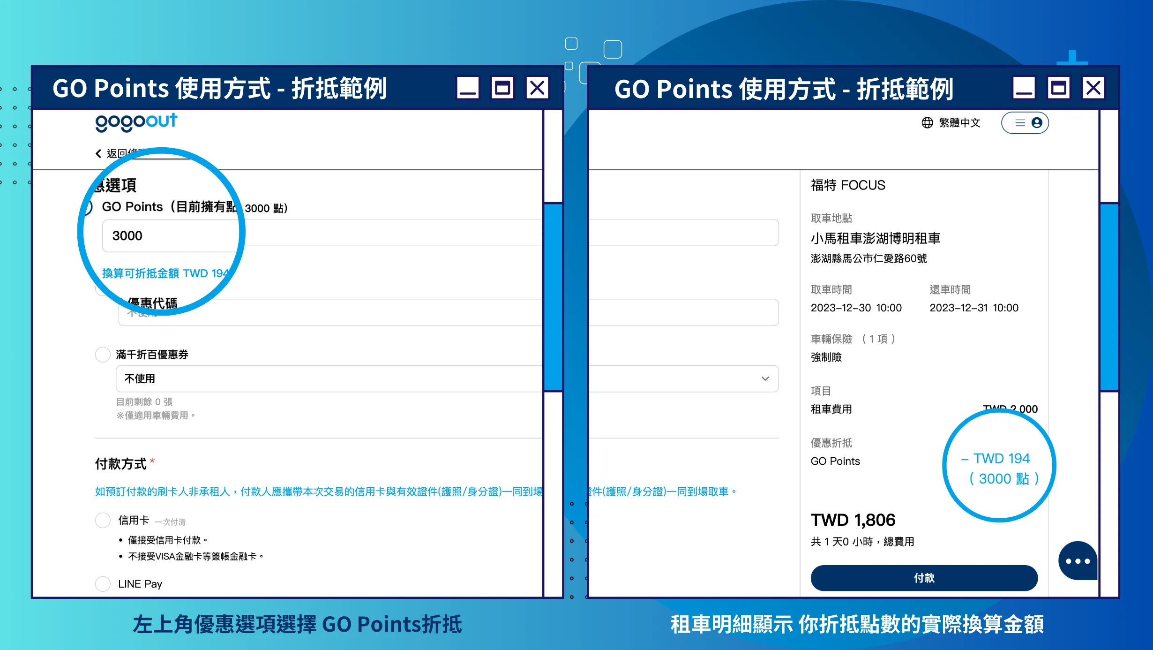The image size is (1153, 650).
Task: Select the 滿千折百優惠券 radio button
Action: (x=103, y=355)
